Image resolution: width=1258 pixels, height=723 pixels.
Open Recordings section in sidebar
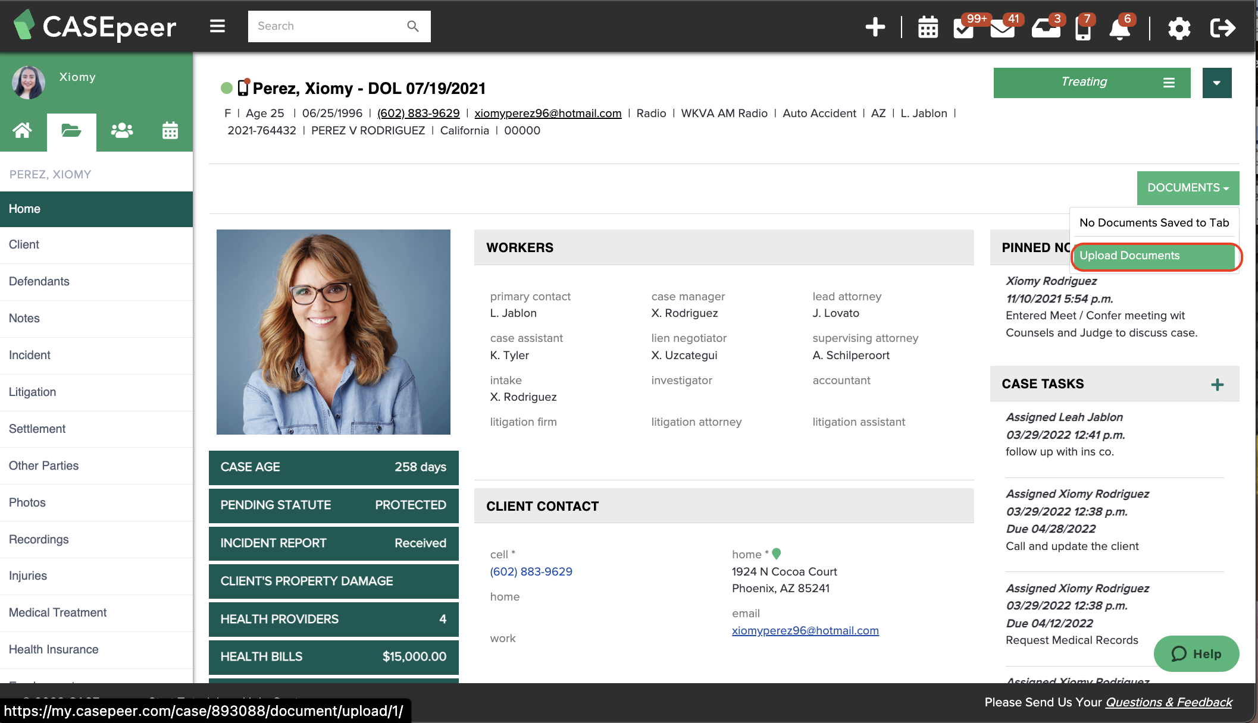96,540
